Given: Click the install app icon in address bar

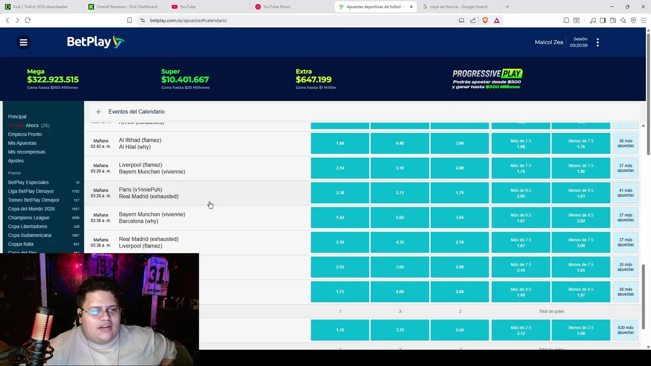Looking at the screenshot, I should click(461, 20).
